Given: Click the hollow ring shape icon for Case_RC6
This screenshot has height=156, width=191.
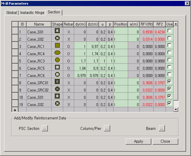Looking at the screenshot, I should (x=57, y=74).
